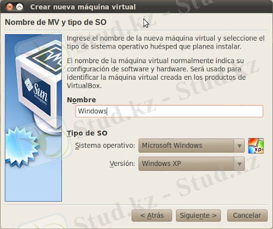The height and width of the screenshot is (229, 273).
Task: Open the Versión dropdown showing Windows XP
Action: click(191, 164)
